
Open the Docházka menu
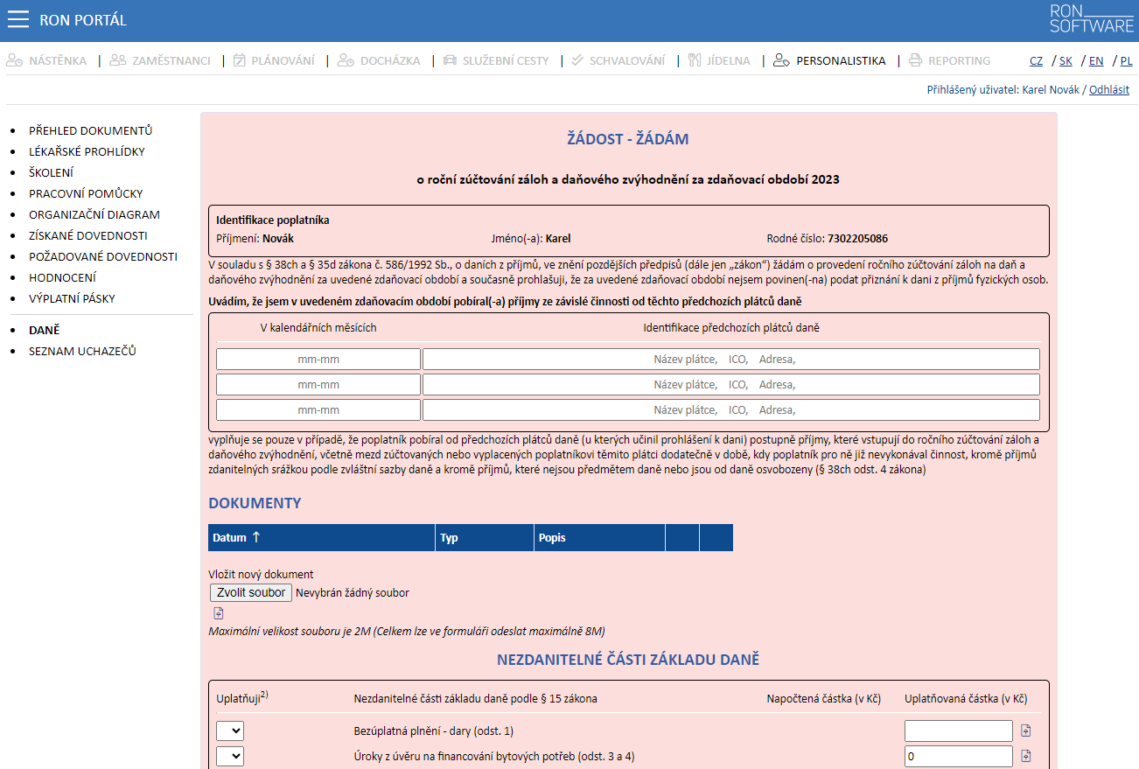390,60
